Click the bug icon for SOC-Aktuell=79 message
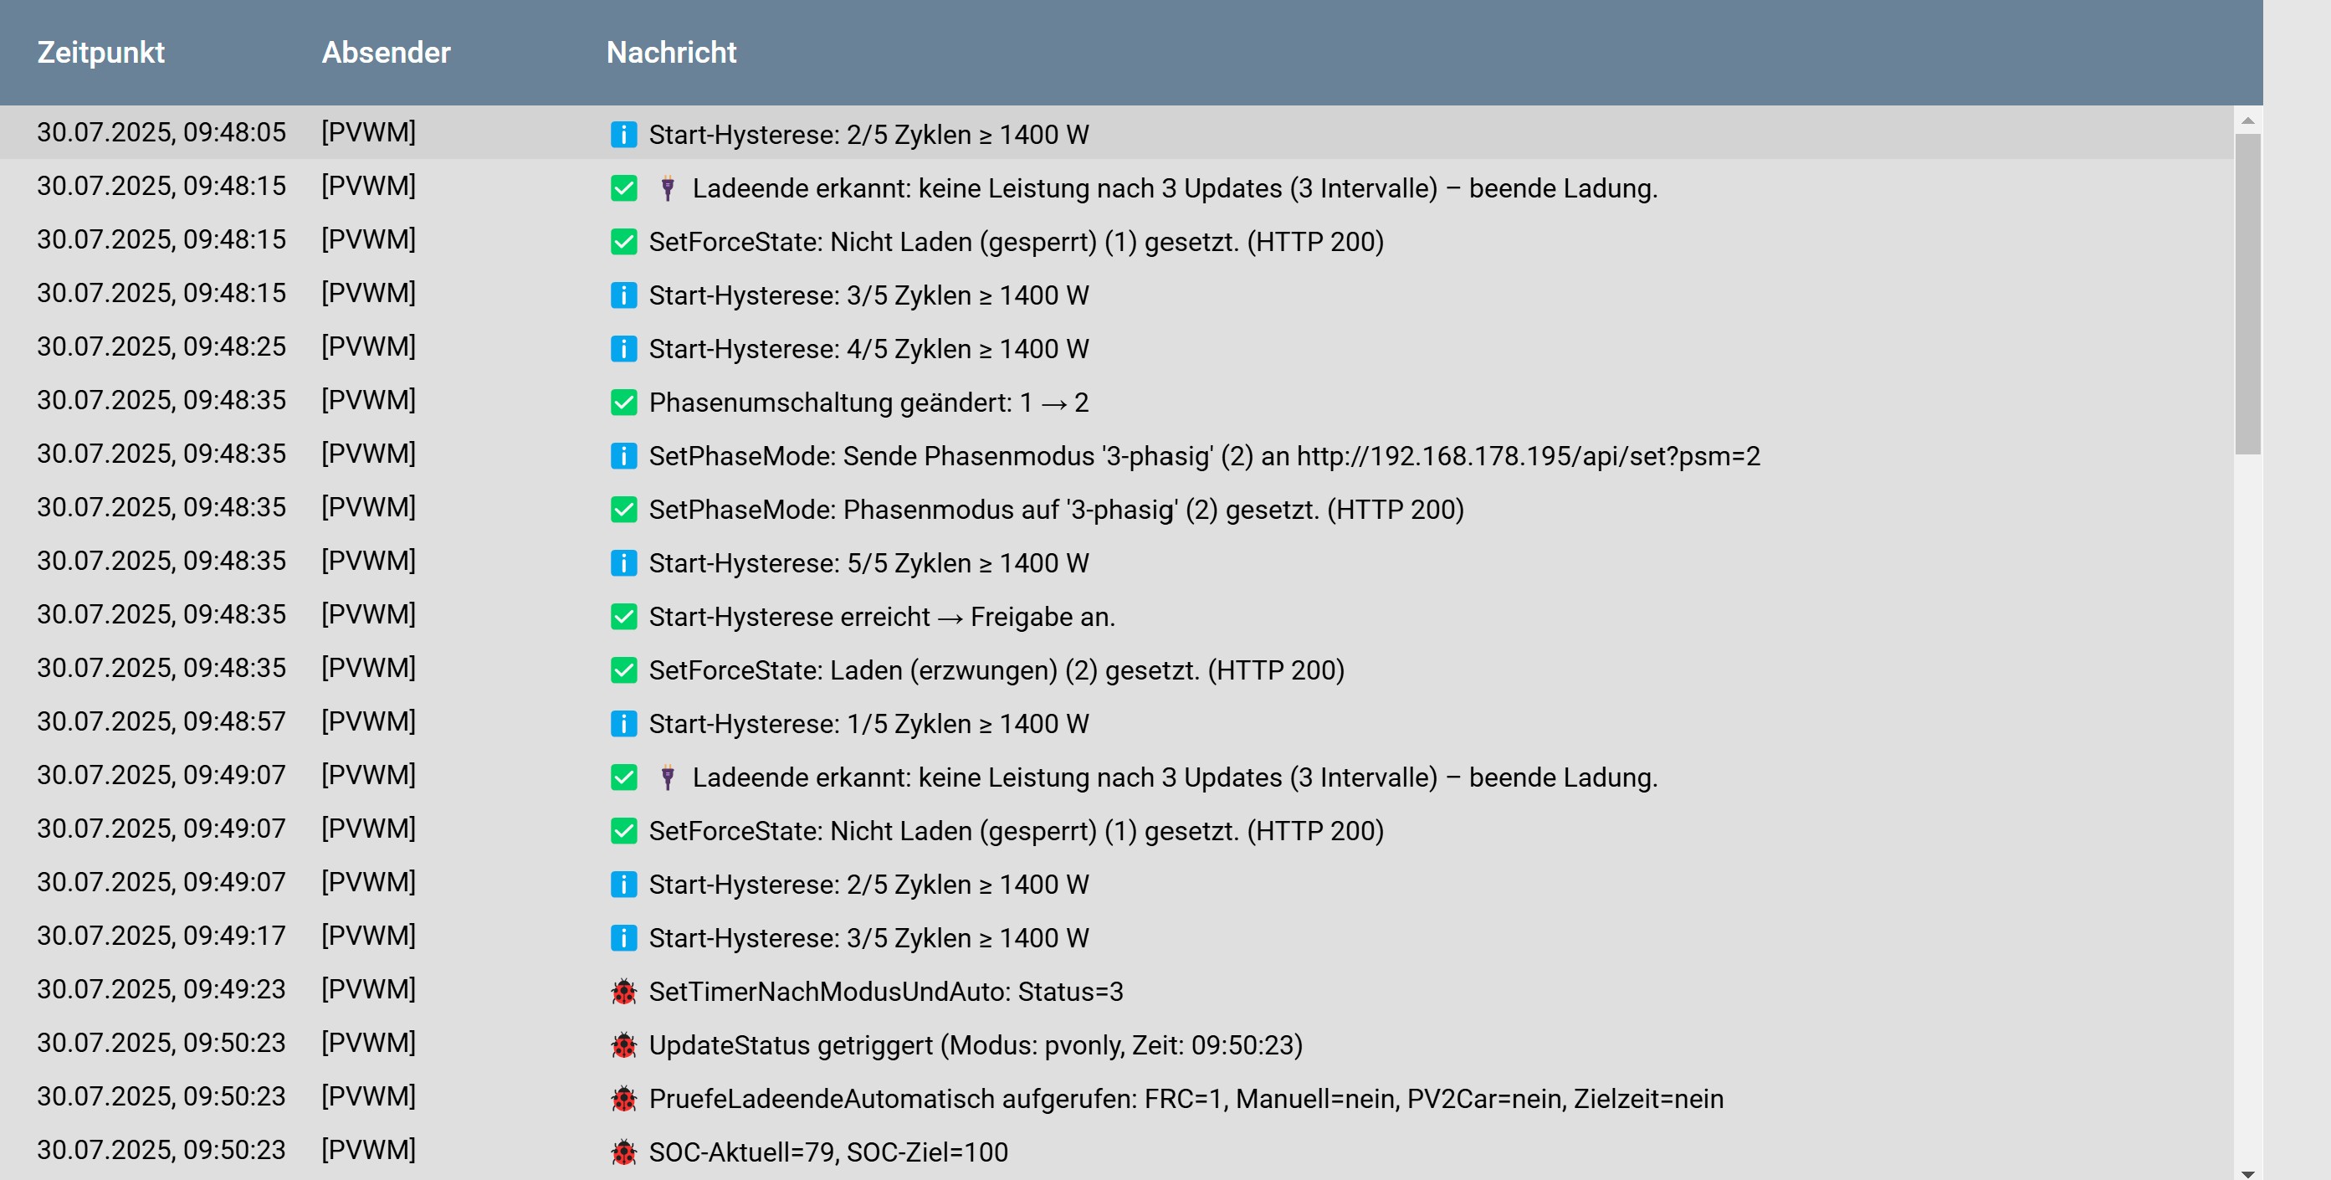The height and width of the screenshot is (1180, 2331). 623,1152
